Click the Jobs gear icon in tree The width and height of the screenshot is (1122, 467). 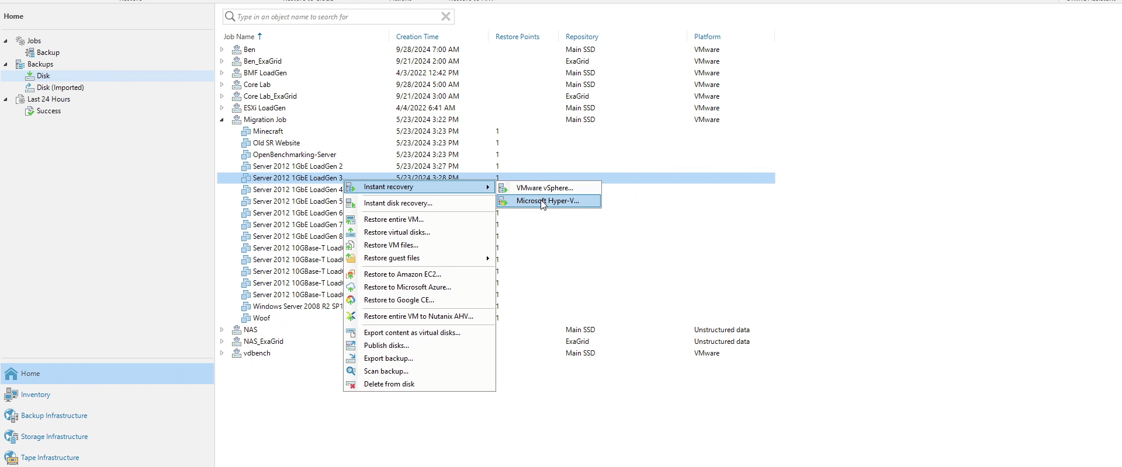pos(20,41)
